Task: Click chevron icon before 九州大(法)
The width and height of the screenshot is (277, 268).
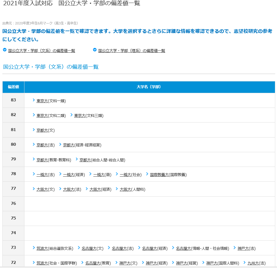Action: pyautogui.click(x=245, y=262)
